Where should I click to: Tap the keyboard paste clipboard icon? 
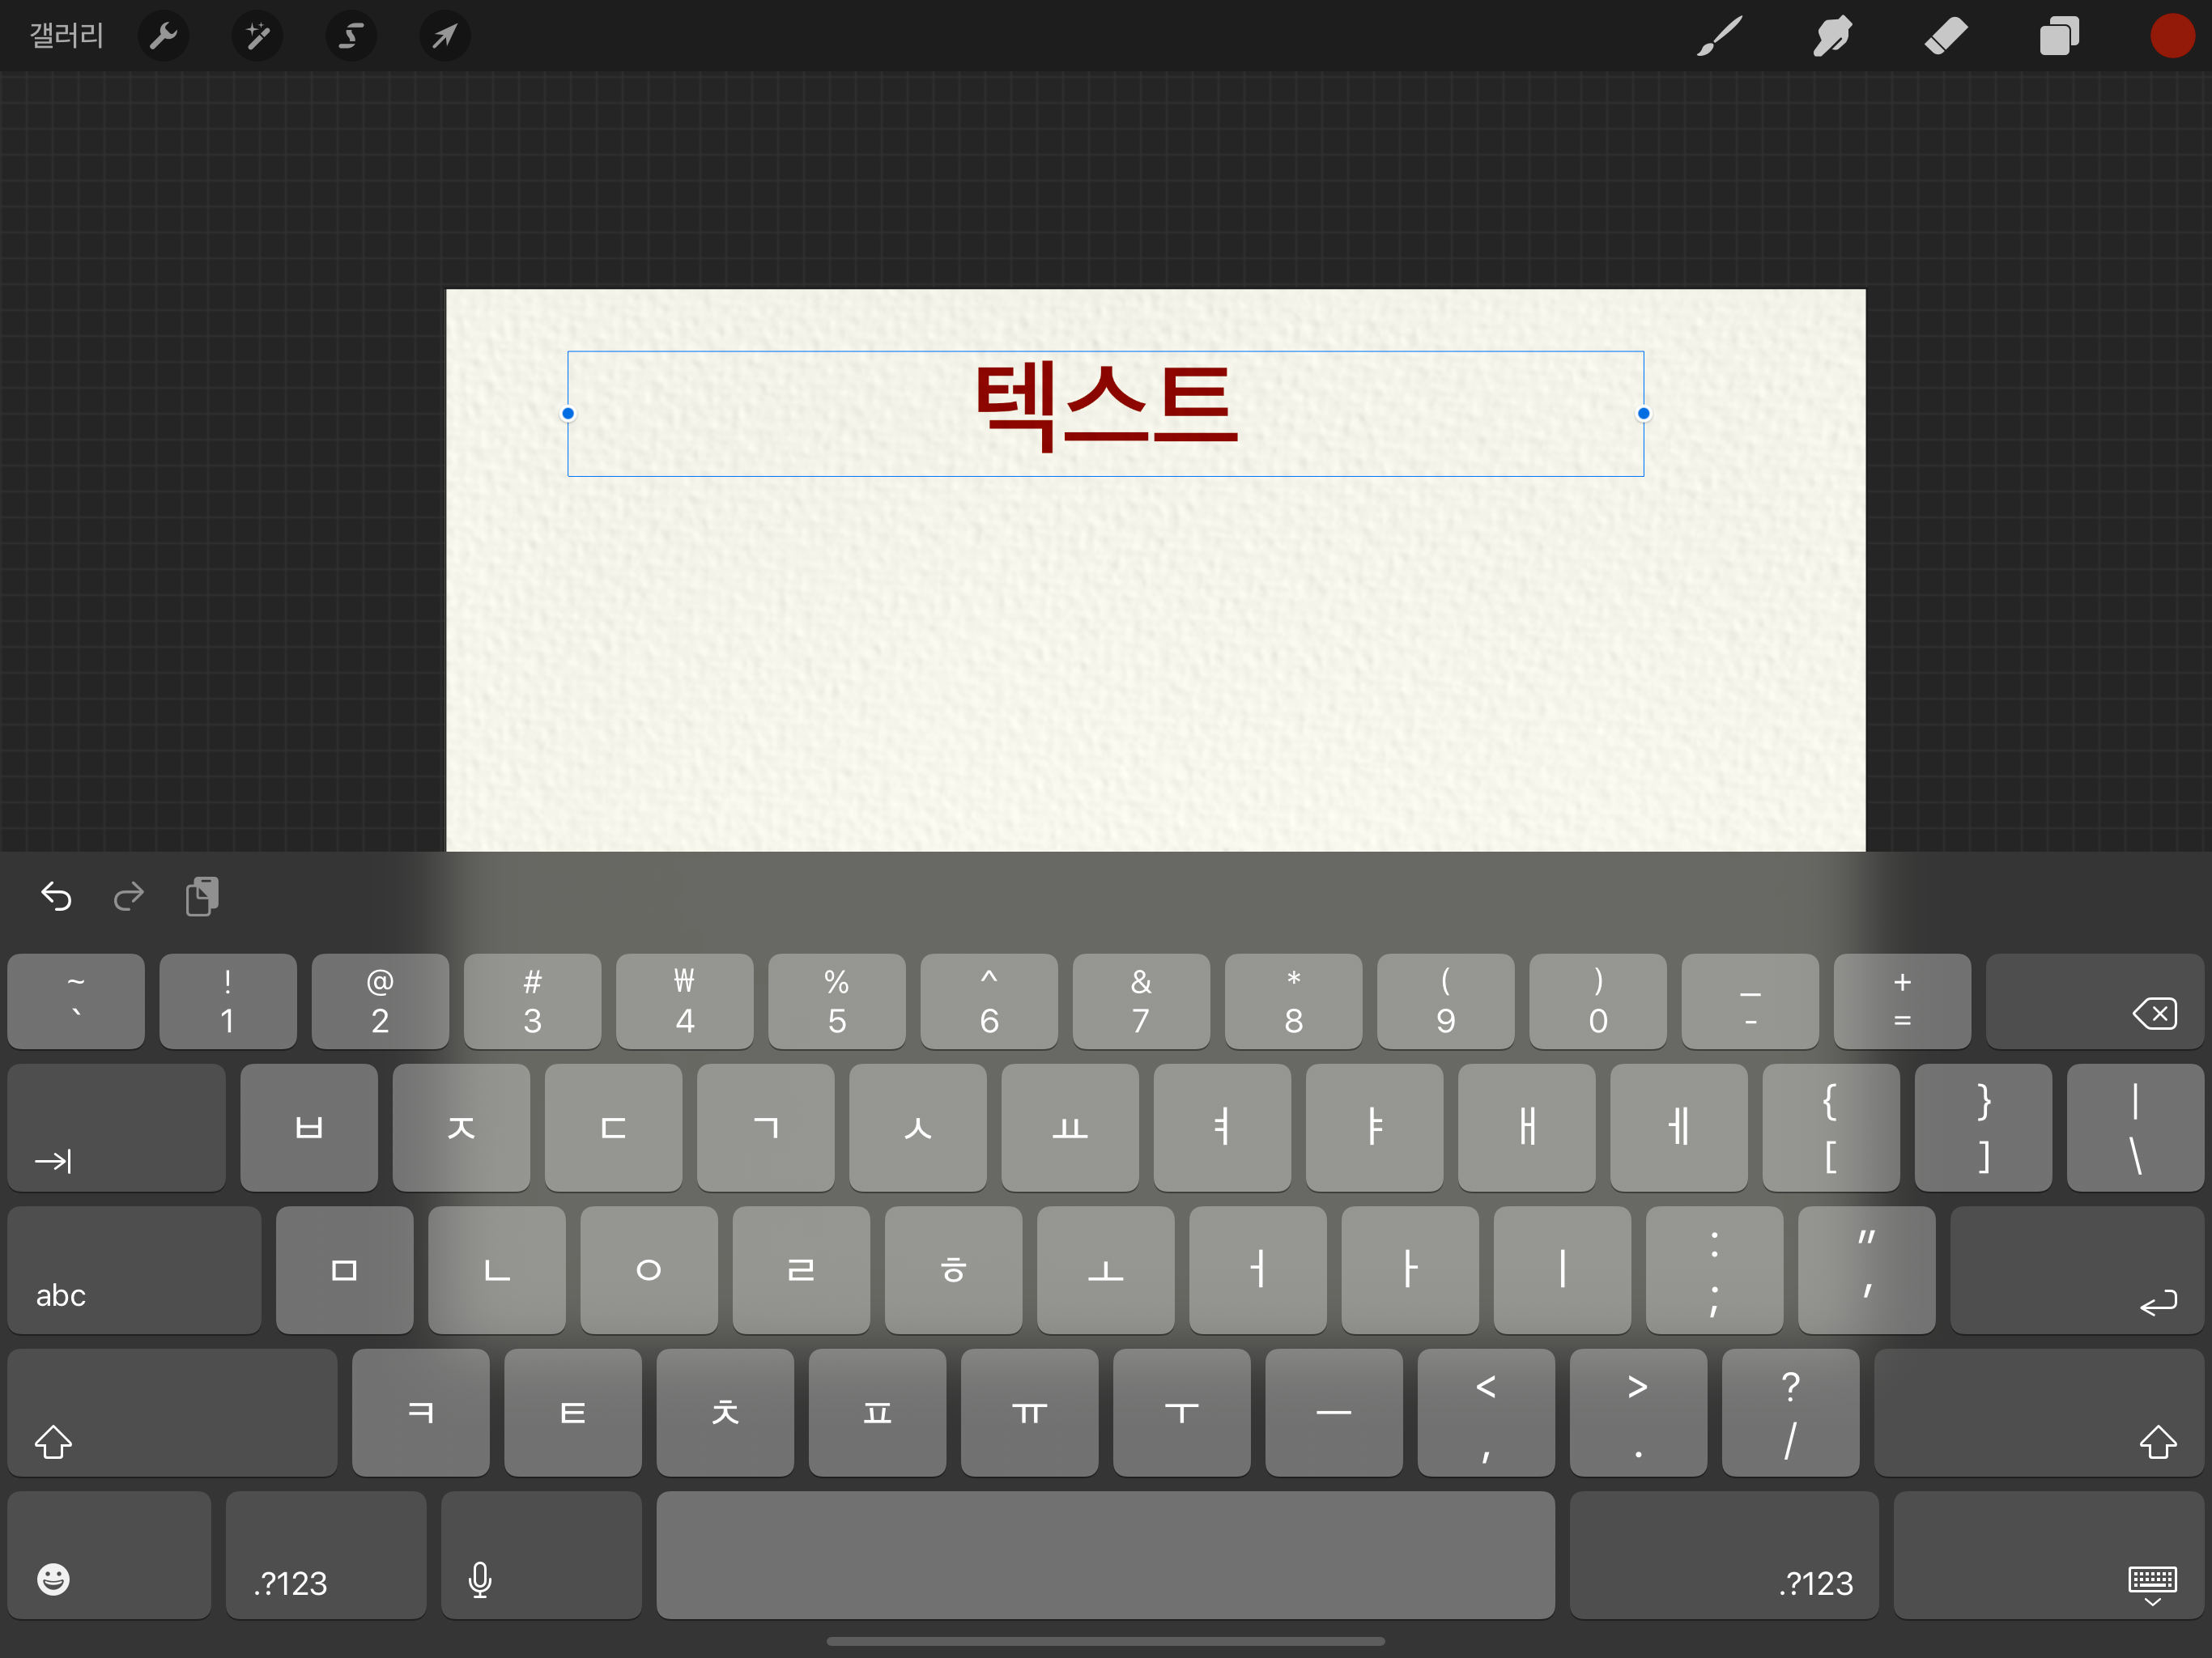pyautogui.click(x=202, y=896)
